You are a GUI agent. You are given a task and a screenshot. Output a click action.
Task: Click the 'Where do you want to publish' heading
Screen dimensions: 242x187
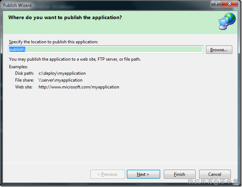pyautogui.click(x=65, y=17)
